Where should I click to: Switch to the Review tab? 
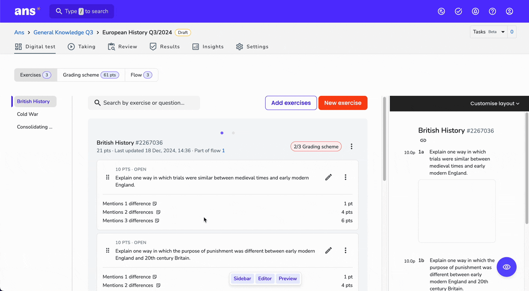[123, 47]
